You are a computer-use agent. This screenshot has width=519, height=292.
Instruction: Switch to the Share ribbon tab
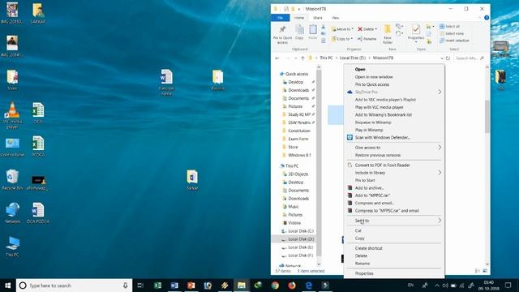(x=318, y=18)
